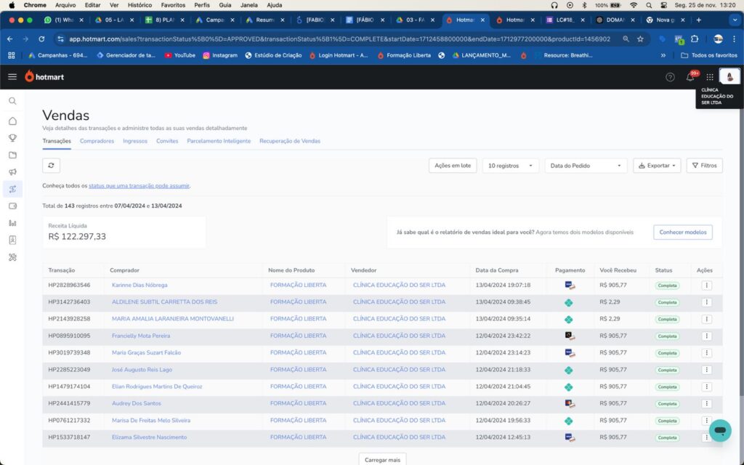The image size is (744, 465).
Task: Reload the page in Chrome
Action: pyautogui.click(x=41, y=39)
